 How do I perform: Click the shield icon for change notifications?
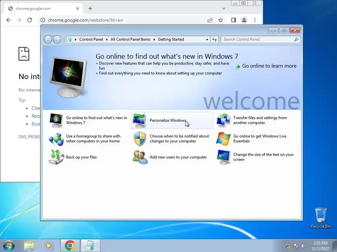140,139
